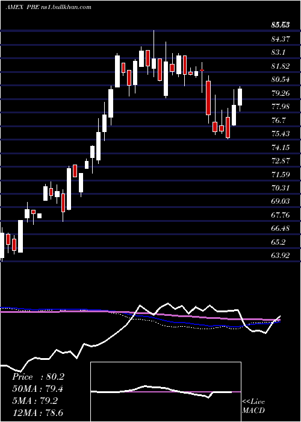Click the 67.76 price axis label
The image size is (301, 422).
(281, 215)
